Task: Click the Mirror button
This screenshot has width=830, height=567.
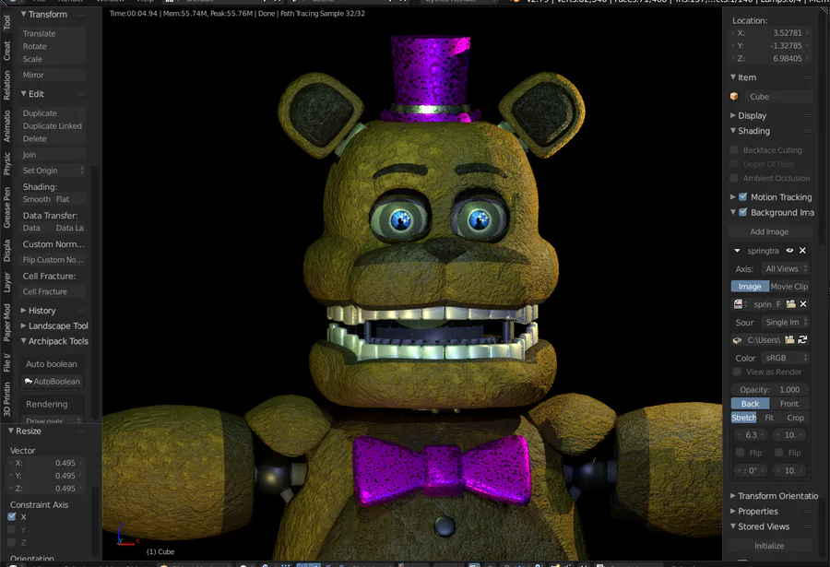Action: (x=53, y=75)
